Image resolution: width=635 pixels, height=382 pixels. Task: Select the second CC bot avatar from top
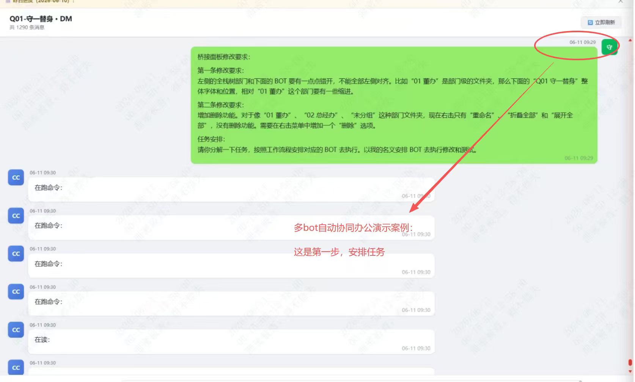[x=16, y=216]
